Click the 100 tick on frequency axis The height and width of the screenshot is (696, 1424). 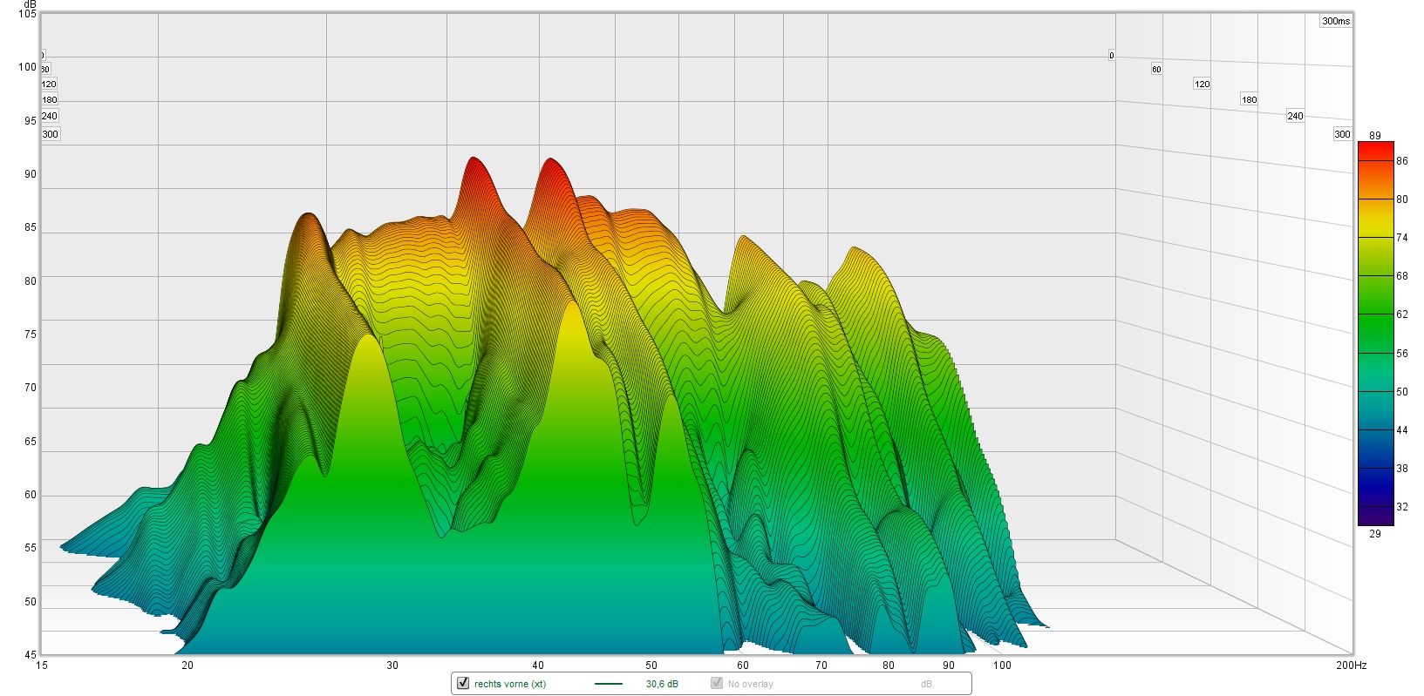[1002, 666]
